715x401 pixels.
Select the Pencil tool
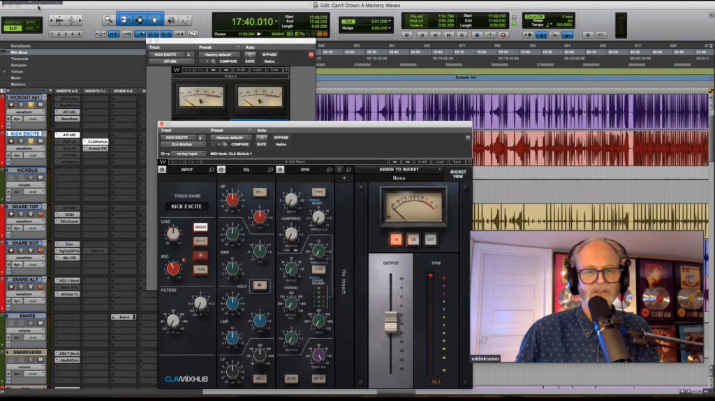tap(186, 20)
